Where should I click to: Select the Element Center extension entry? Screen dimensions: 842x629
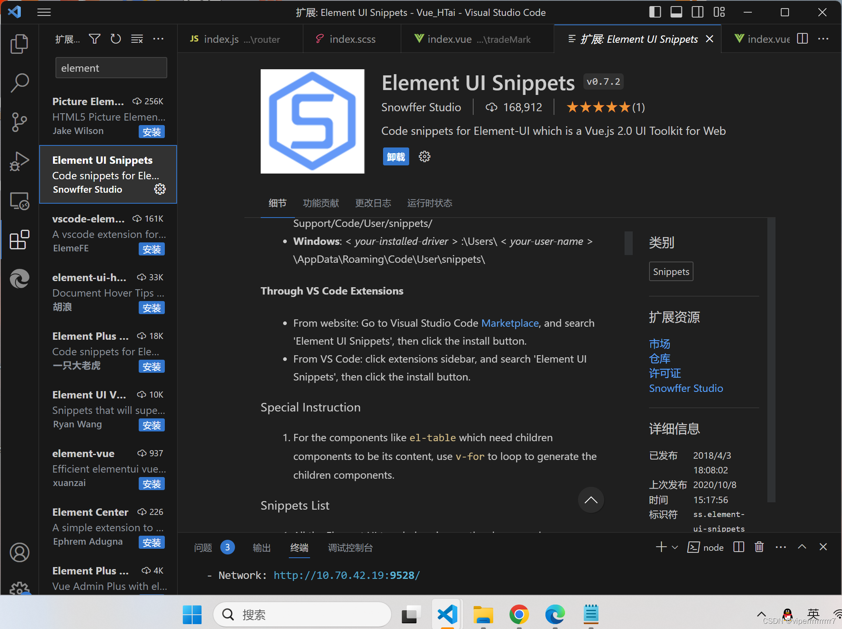tap(108, 526)
